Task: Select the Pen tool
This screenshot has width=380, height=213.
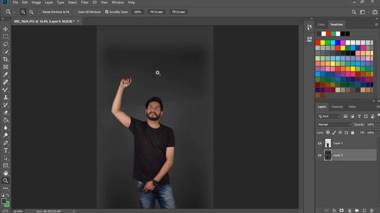Action: pyautogui.click(x=5, y=143)
